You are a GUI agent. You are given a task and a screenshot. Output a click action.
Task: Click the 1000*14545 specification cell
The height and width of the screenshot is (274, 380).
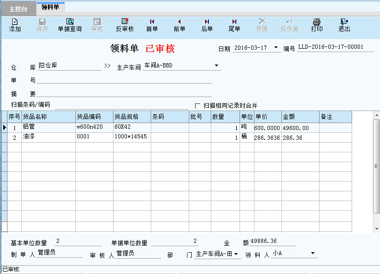[132, 137]
